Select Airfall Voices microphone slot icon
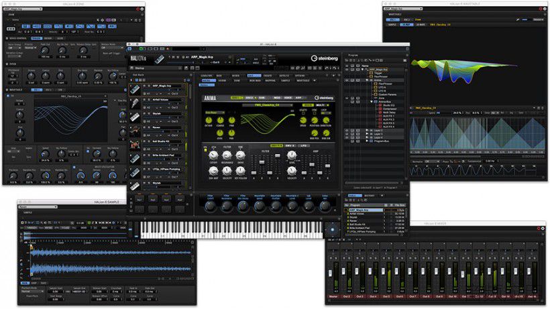The height and width of the screenshot is (309, 550). (x=135, y=103)
